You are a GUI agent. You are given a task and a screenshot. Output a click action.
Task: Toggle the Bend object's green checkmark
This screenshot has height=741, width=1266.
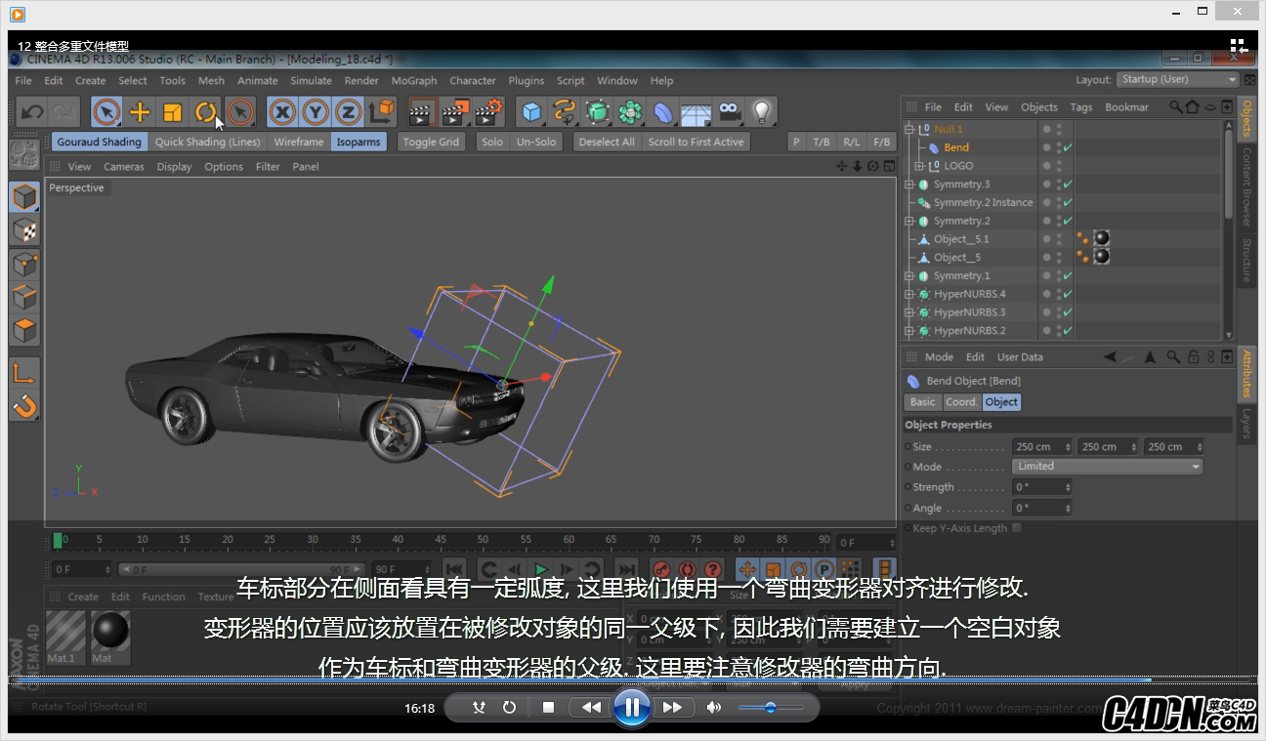pyautogui.click(x=1069, y=147)
